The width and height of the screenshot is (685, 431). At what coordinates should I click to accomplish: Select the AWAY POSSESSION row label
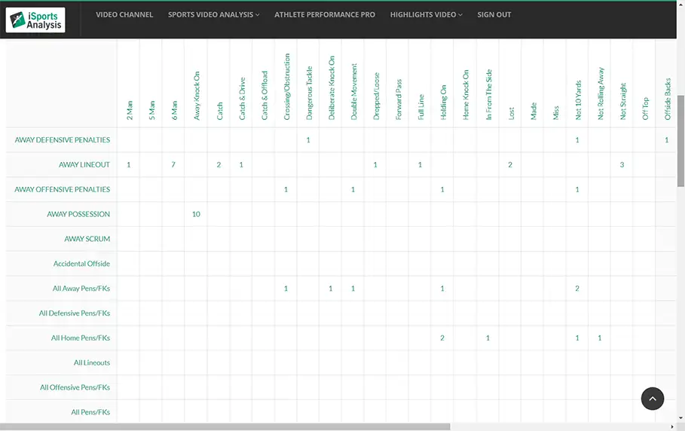tap(78, 214)
